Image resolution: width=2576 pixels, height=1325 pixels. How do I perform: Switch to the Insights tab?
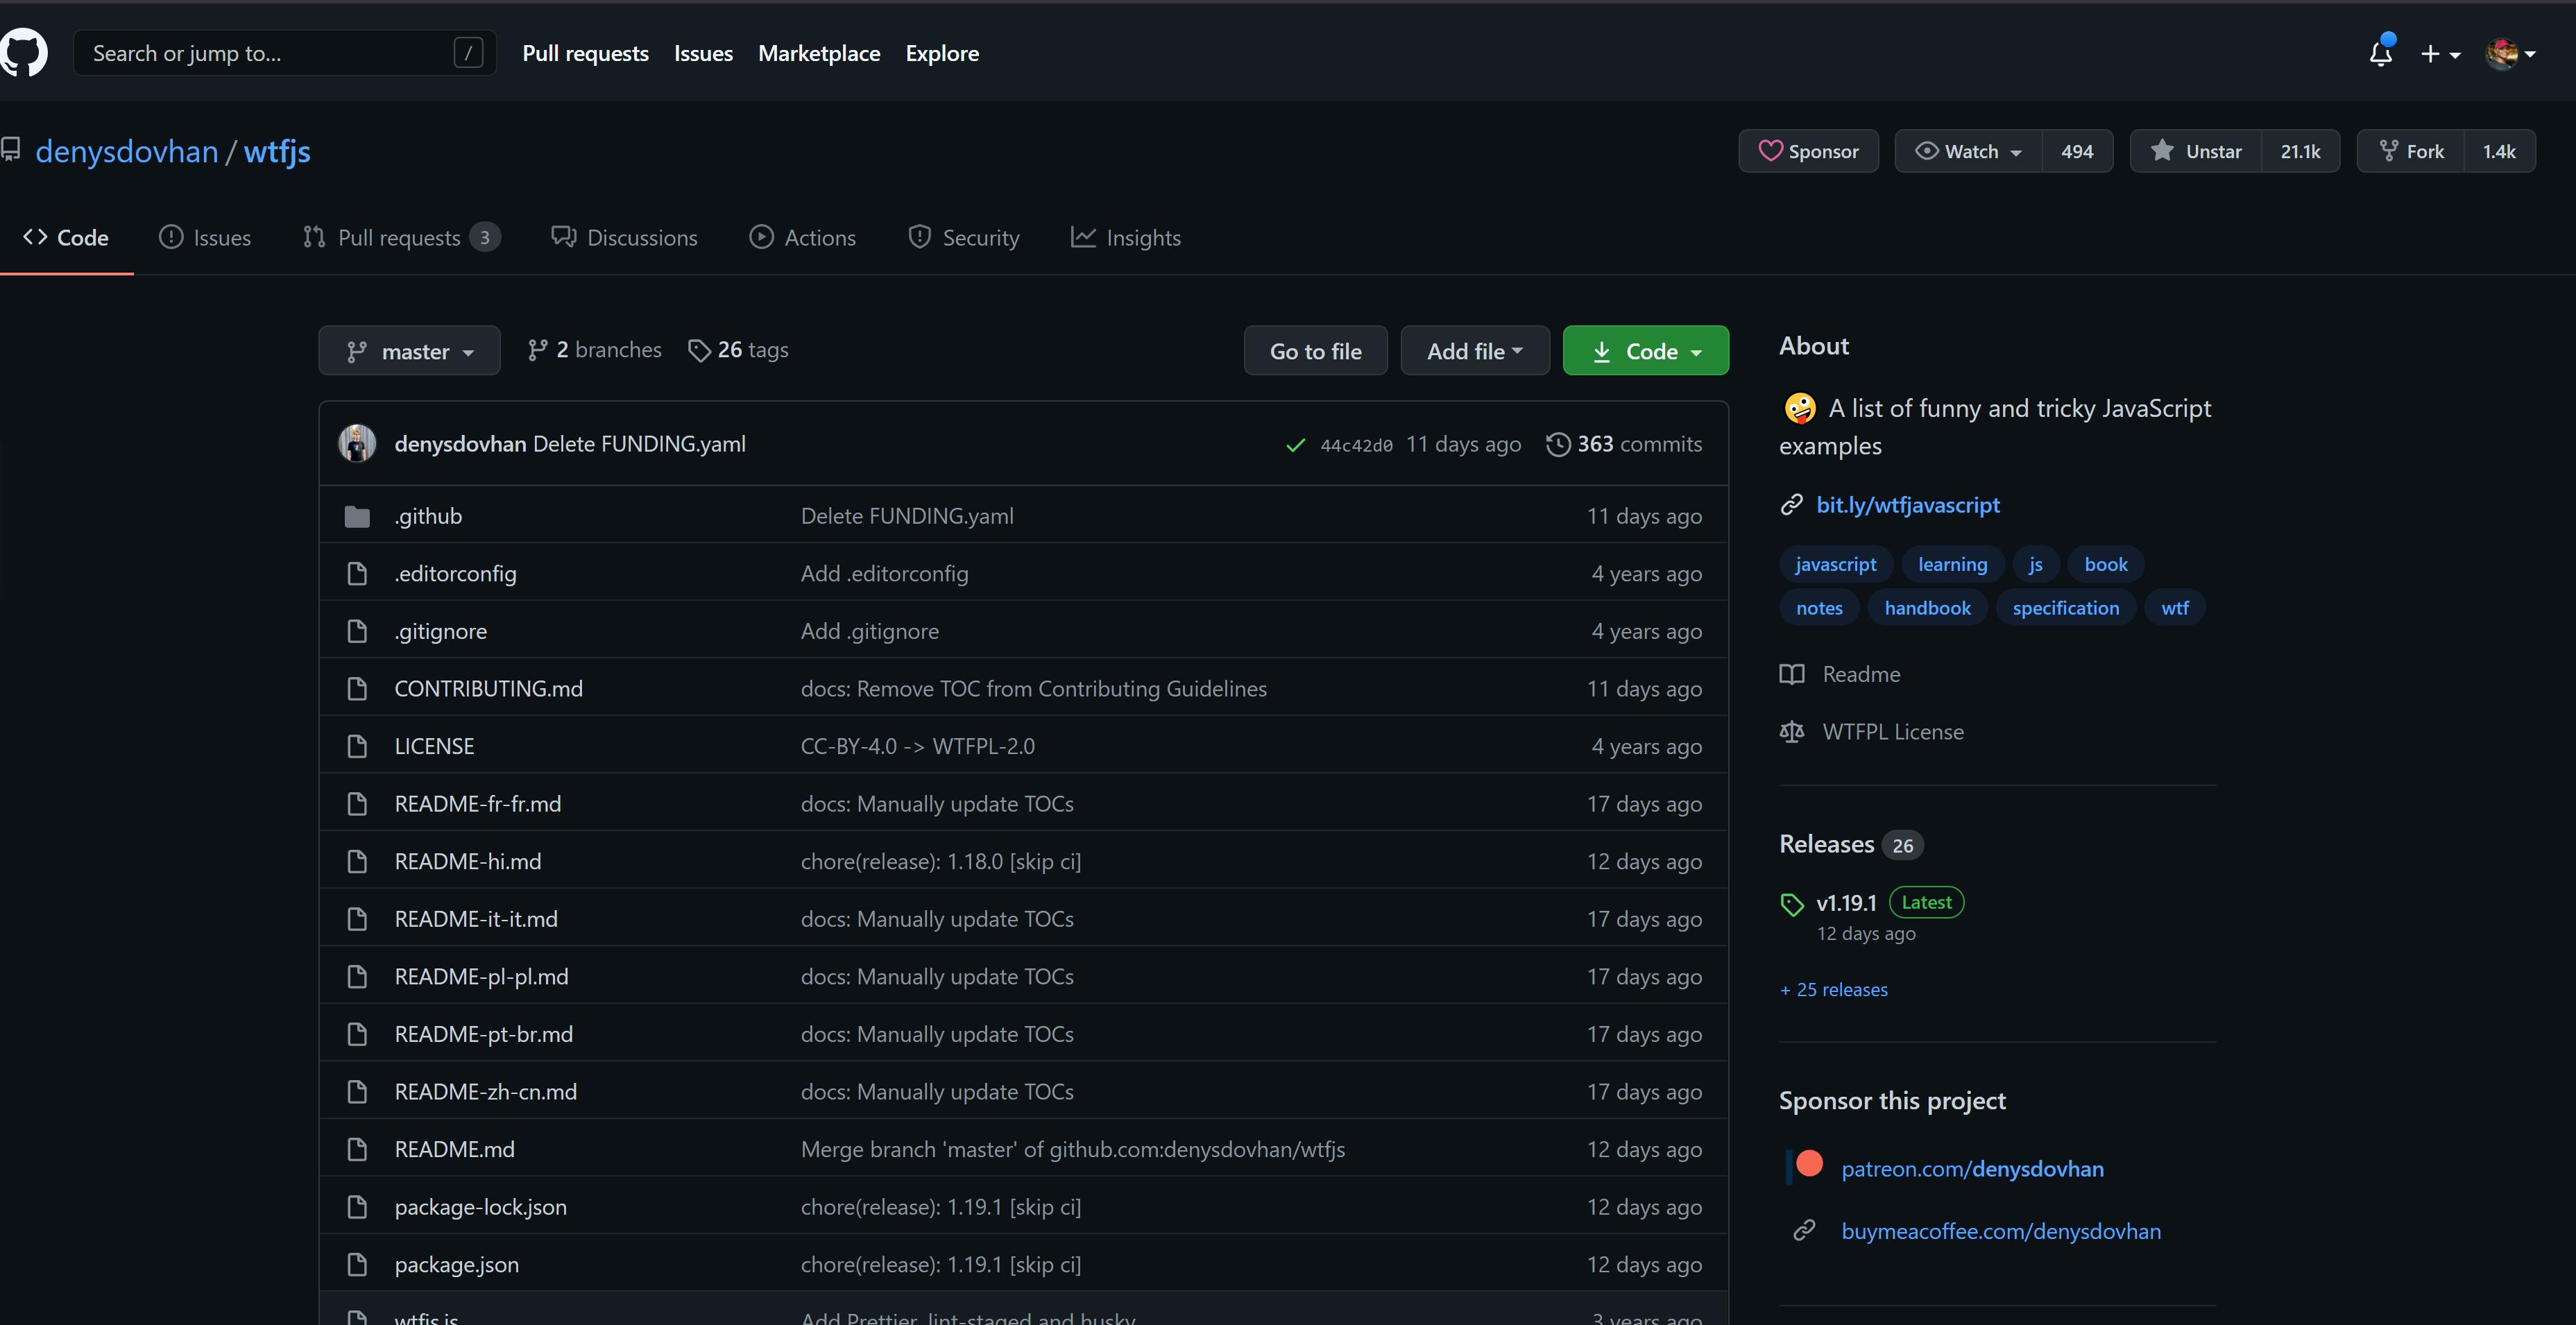1125,238
